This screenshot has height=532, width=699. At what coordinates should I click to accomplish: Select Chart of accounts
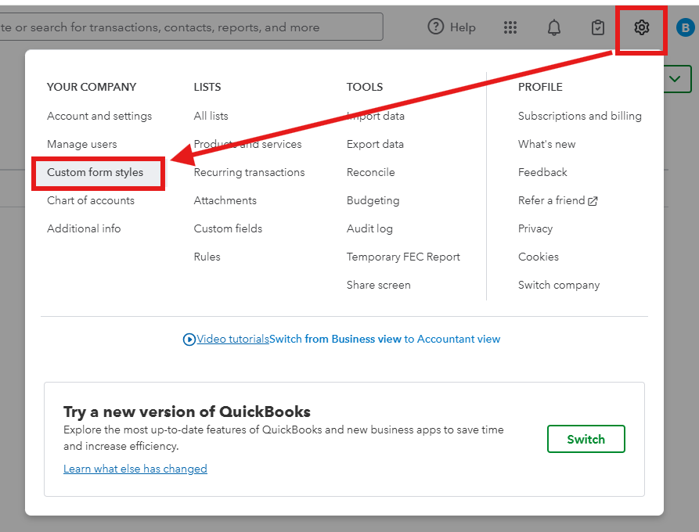click(91, 200)
